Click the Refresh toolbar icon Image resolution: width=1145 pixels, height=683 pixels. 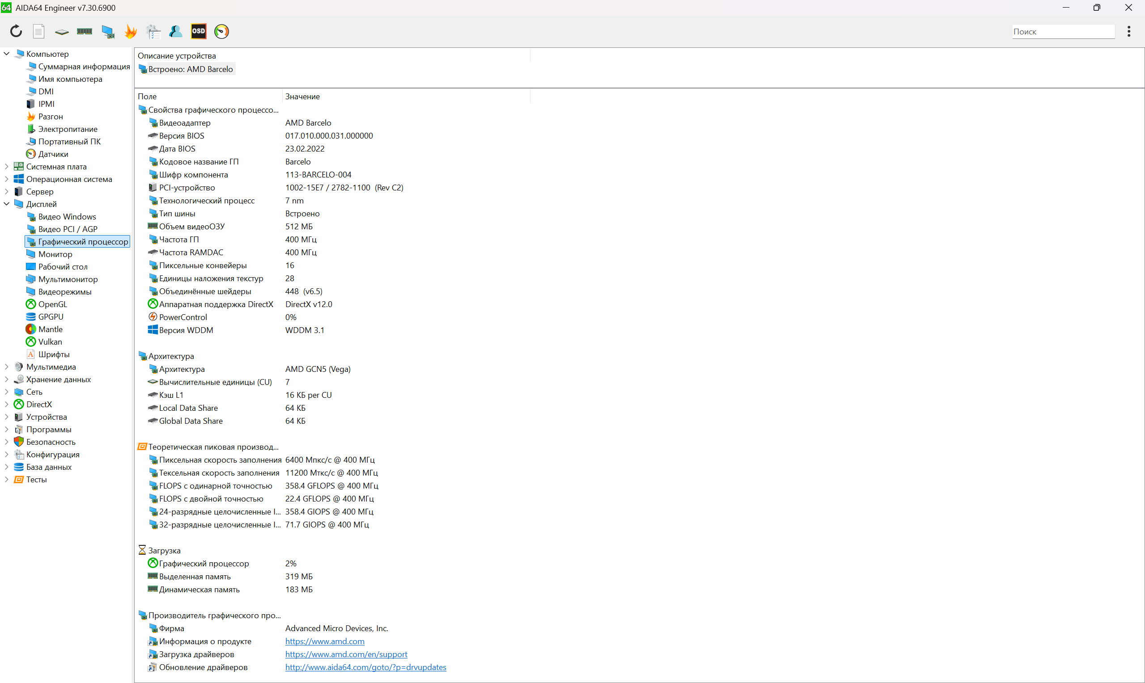point(16,31)
